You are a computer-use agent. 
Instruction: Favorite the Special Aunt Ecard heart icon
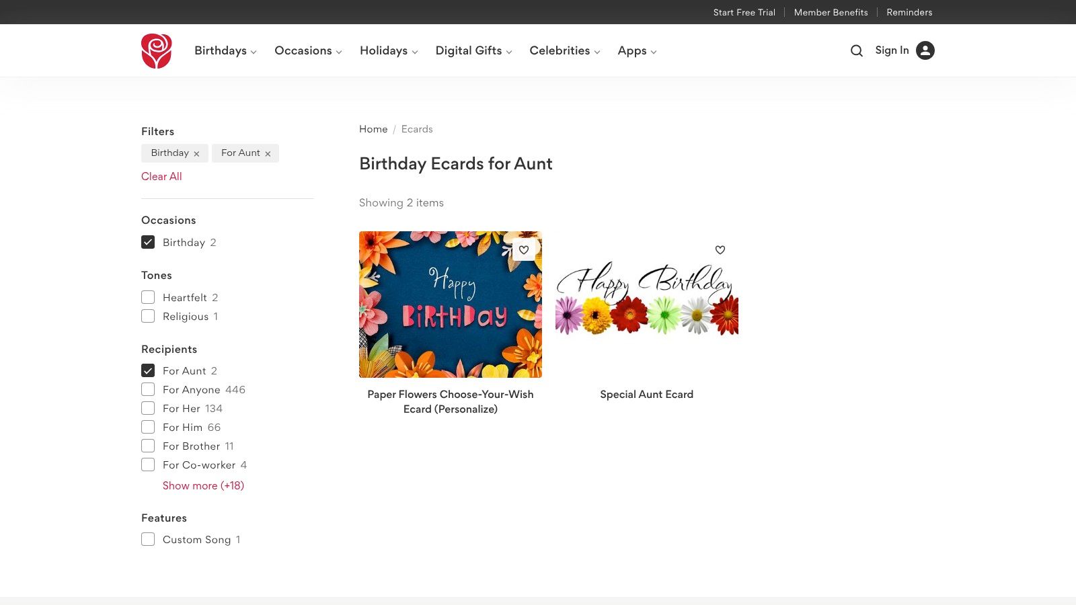pyautogui.click(x=720, y=249)
